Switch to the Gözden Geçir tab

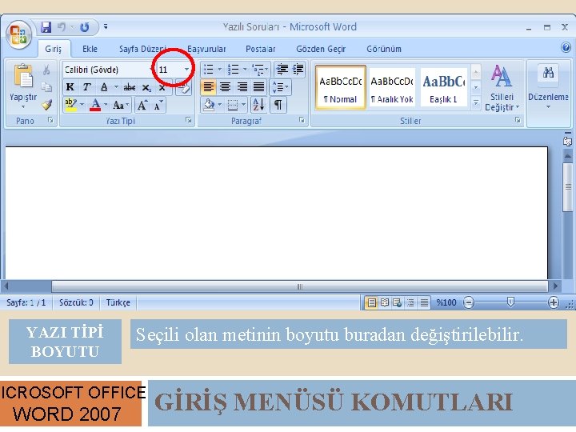click(x=321, y=49)
